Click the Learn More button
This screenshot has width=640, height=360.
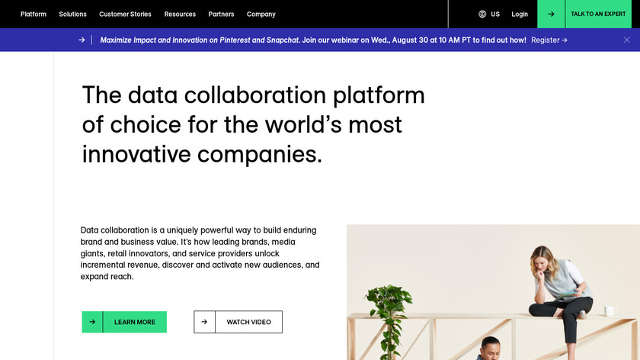[x=135, y=322]
